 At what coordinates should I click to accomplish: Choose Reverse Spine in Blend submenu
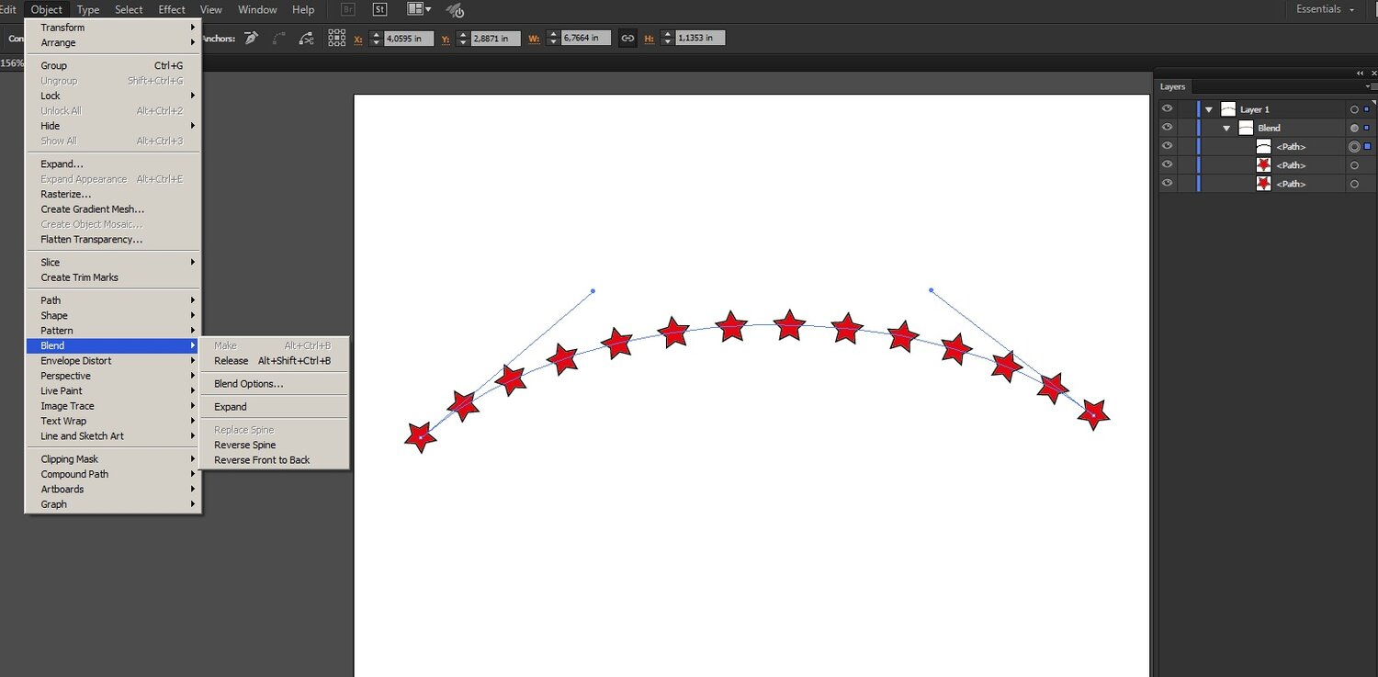click(274, 445)
